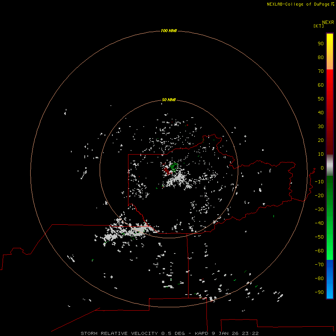Click the positive 40 knot scale label

321,113
